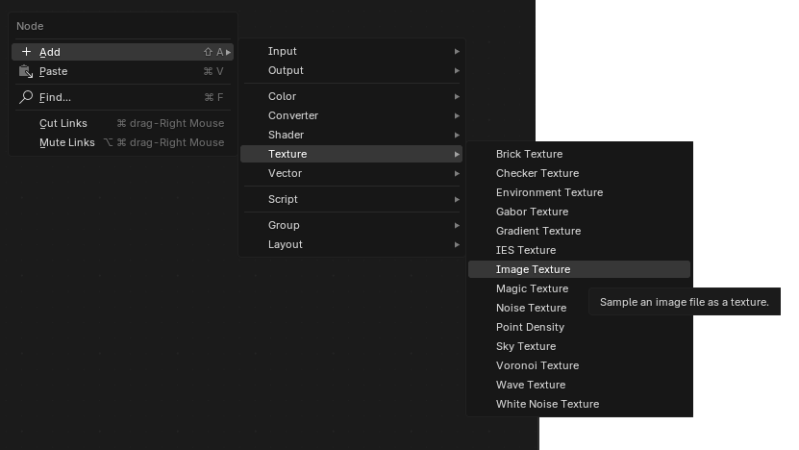Click Mute Links menu entry
The width and height of the screenshot is (799, 450).
click(x=66, y=142)
